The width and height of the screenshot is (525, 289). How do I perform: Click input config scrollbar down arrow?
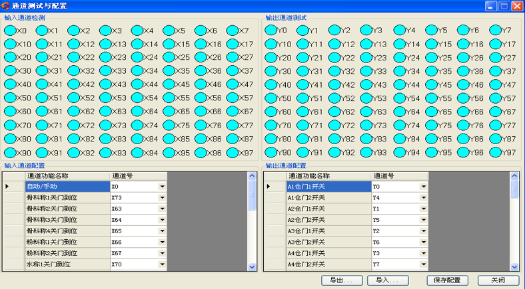(x=252, y=266)
